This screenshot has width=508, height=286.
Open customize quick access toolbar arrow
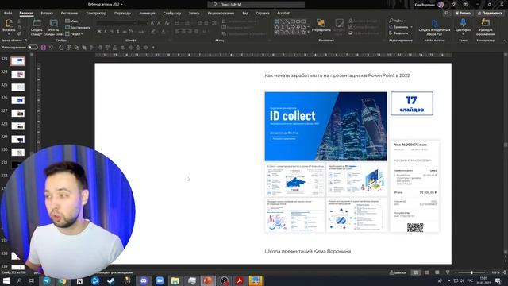coord(153,48)
